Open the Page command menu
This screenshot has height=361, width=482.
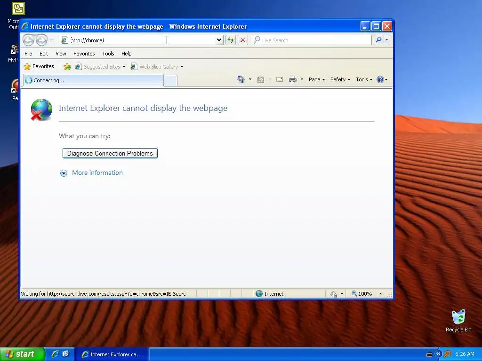[317, 79]
